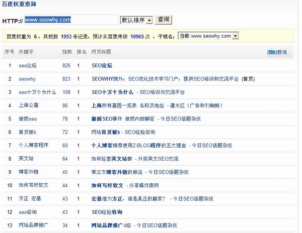302x233 pixels.
Task: Open the SEO论坛 page title link
Action: pos(102,65)
